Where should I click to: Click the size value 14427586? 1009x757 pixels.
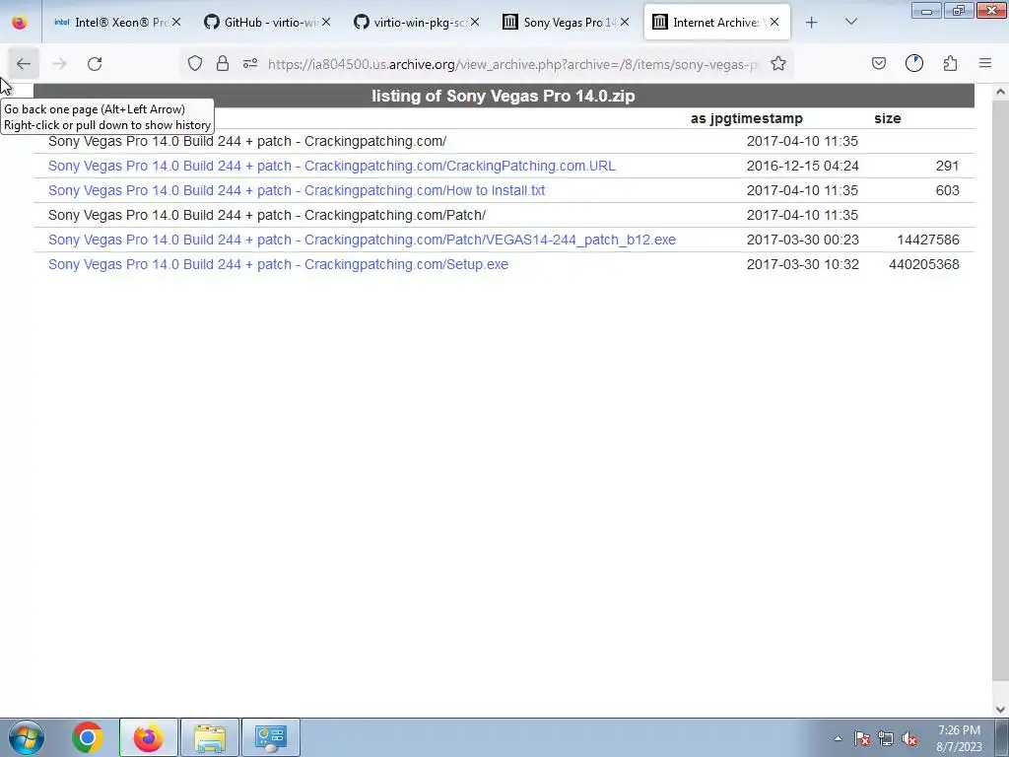(x=928, y=241)
